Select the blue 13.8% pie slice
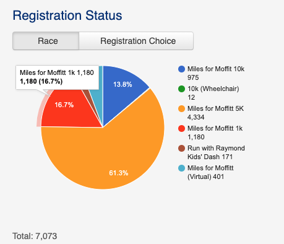284x244 pixels. click(x=122, y=89)
